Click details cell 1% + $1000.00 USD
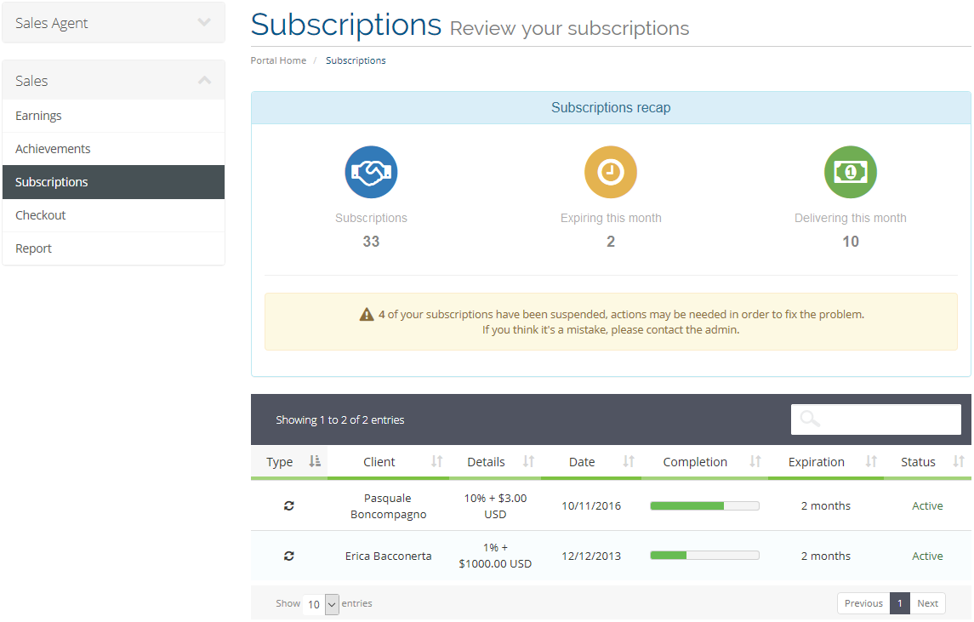Screen dimensions: 974x622 coord(495,556)
